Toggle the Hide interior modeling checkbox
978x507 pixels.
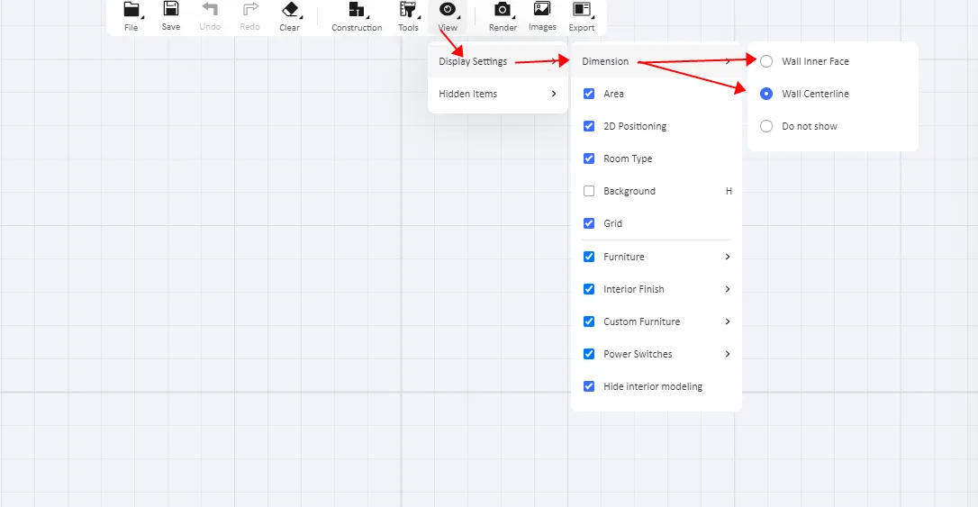[589, 386]
